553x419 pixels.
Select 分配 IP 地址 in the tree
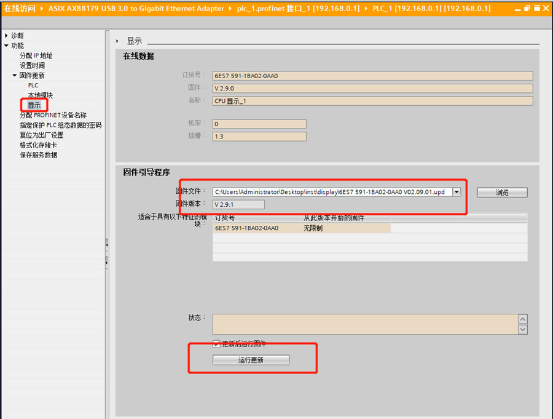[36, 55]
